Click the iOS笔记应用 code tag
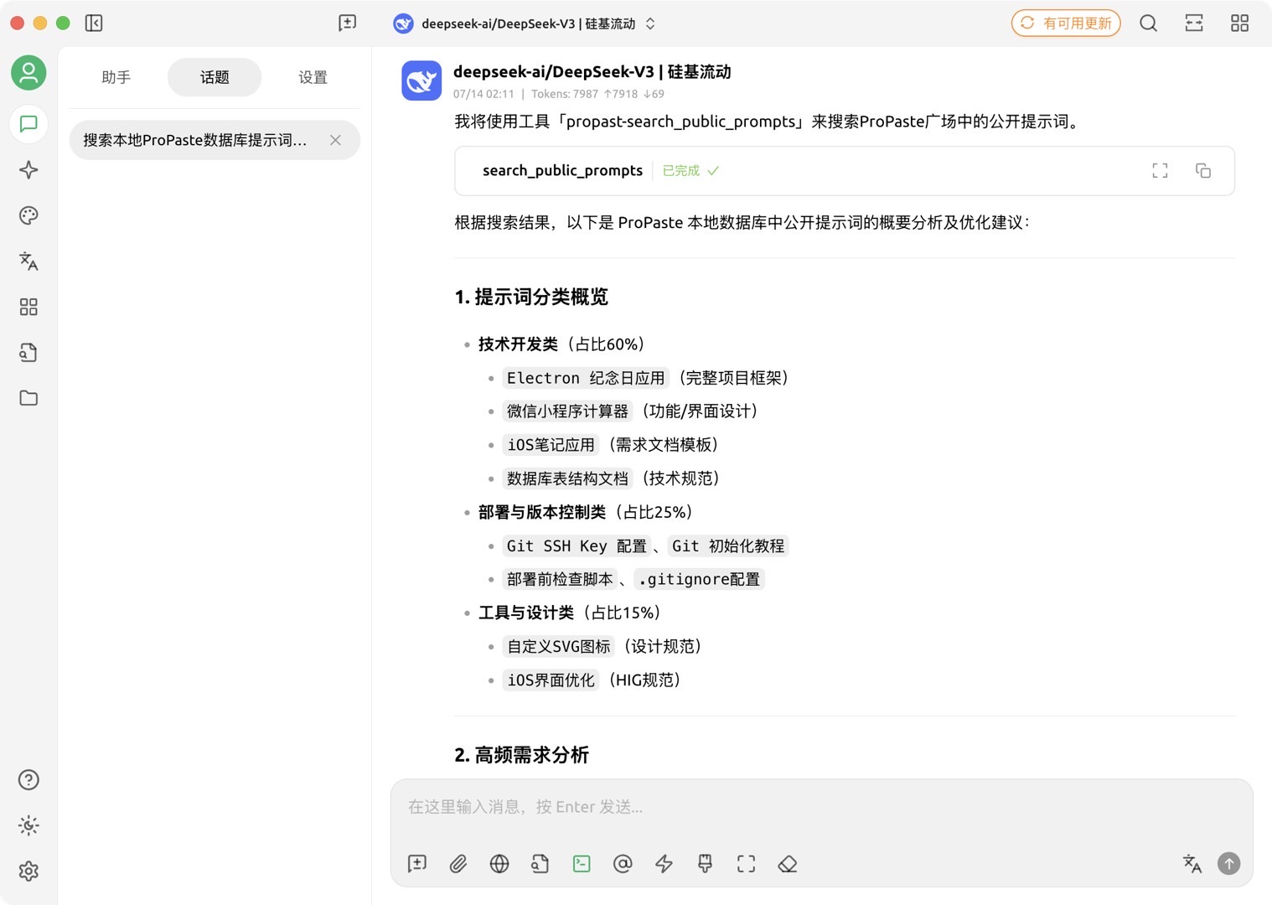This screenshot has width=1272, height=905. coord(551,445)
